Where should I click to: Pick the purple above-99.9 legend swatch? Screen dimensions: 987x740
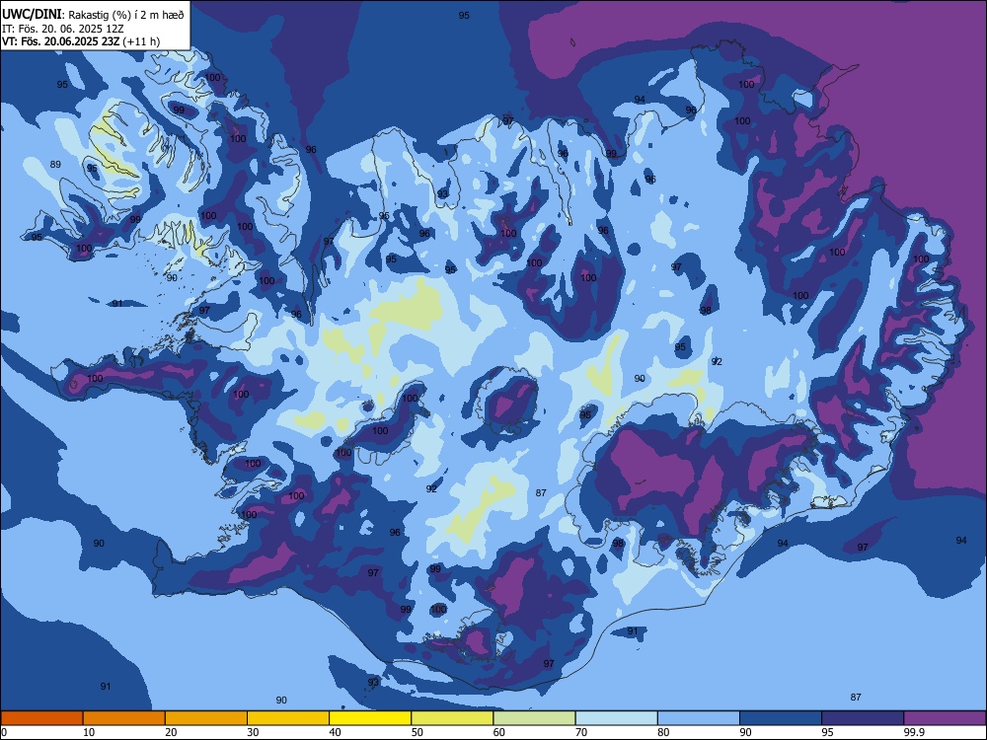pyautogui.click(x=945, y=718)
